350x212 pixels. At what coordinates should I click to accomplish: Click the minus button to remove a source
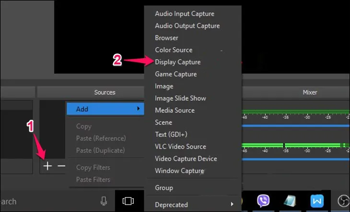(61, 166)
